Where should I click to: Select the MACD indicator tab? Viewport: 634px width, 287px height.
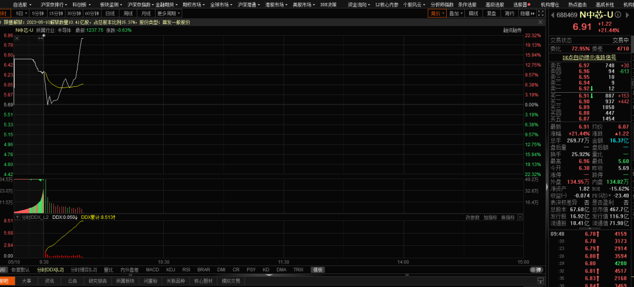coord(153,269)
